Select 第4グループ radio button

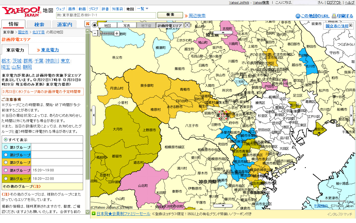pyautogui.click(x=6, y=170)
